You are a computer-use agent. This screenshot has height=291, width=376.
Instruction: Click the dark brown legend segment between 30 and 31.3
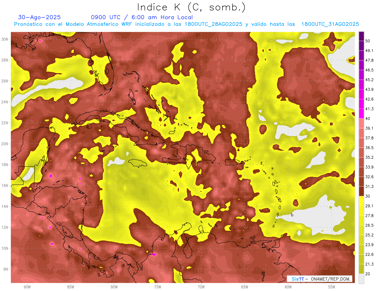tap(361, 191)
